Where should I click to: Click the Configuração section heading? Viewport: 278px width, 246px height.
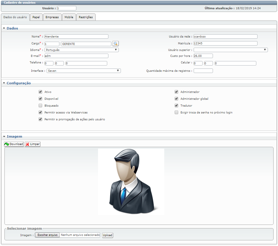19,83
